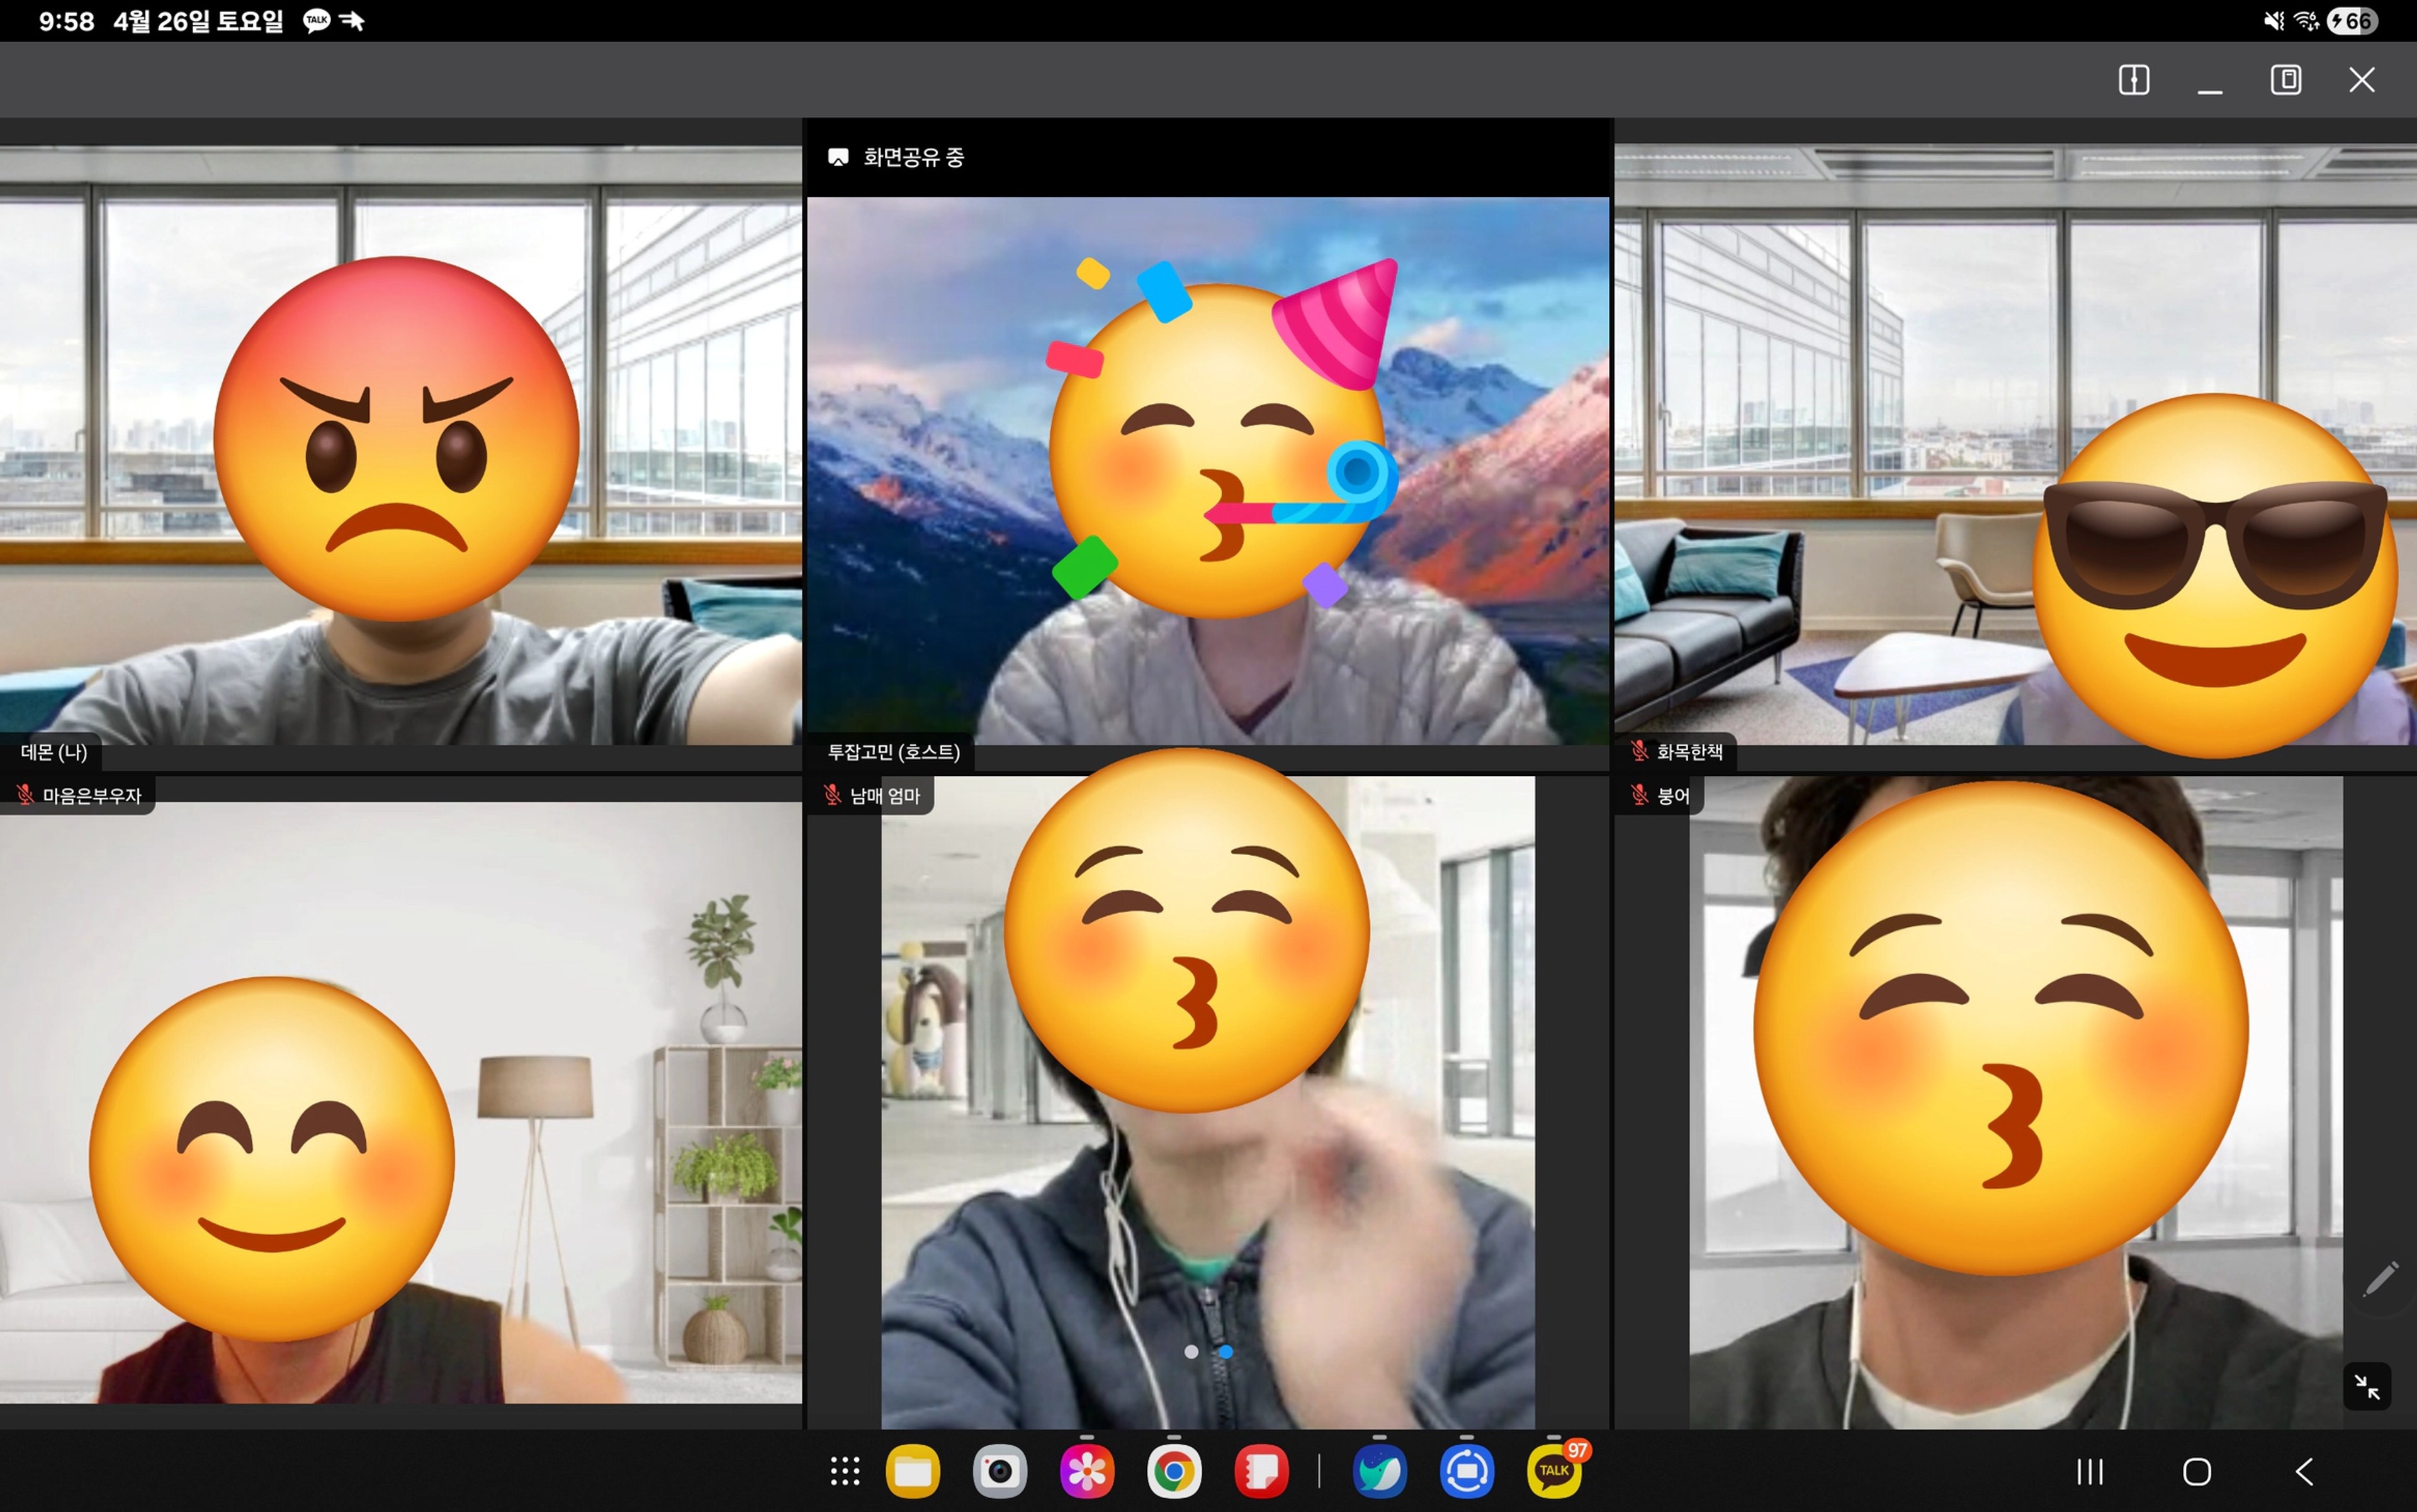Launch My Files from the taskbar
The height and width of the screenshot is (1512, 2417).
pyautogui.click(x=913, y=1471)
